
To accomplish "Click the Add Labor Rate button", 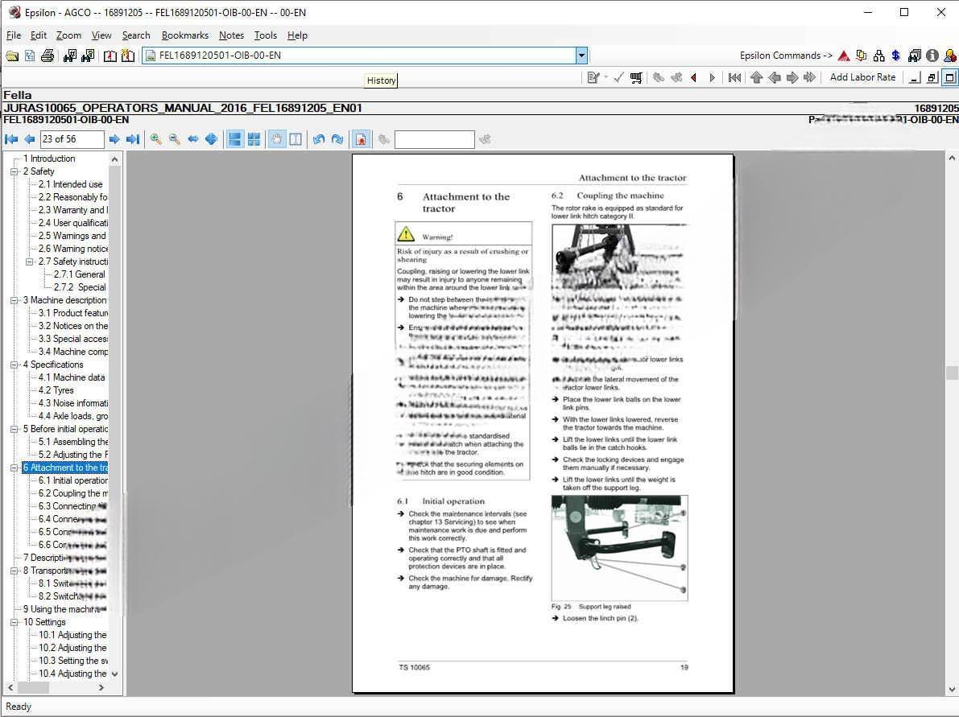I will 862,77.
